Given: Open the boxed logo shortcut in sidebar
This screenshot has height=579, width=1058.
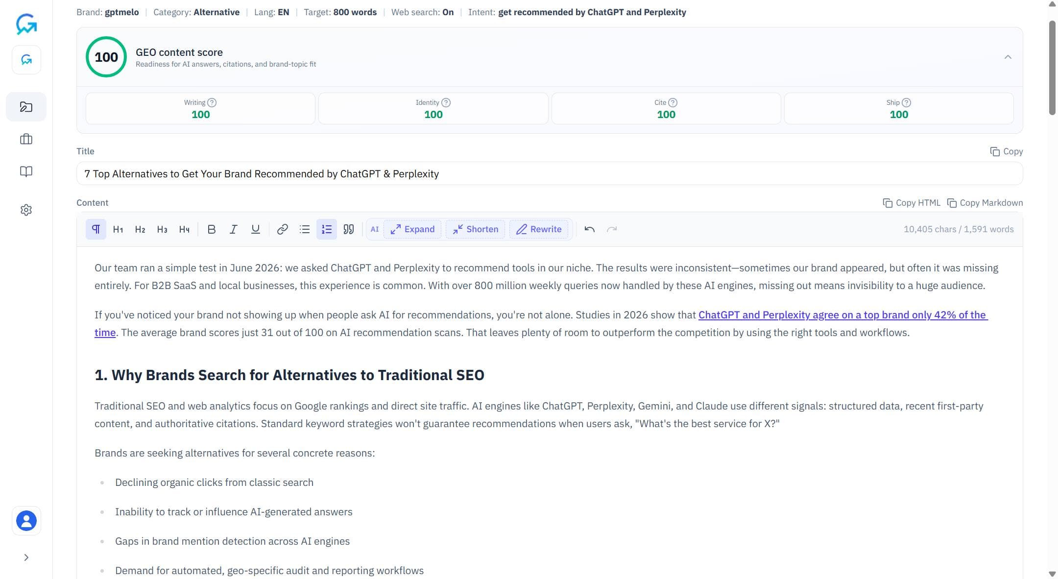Looking at the screenshot, I should [26, 60].
